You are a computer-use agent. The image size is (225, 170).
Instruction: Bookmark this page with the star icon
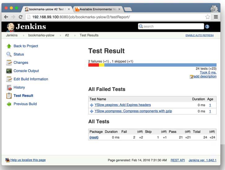pos(208,17)
